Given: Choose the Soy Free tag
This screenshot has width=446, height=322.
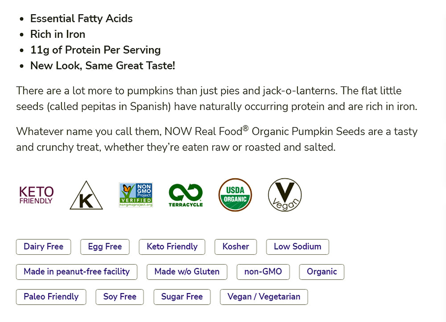Looking at the screenshot, I should (120, 297).
